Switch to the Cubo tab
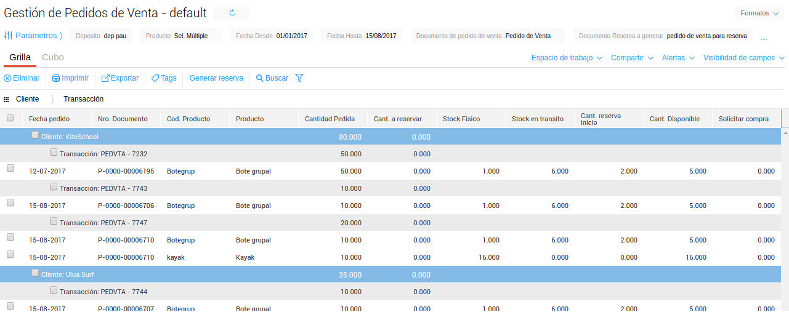This screenshot has width=789, height=312. coord(53,57)
